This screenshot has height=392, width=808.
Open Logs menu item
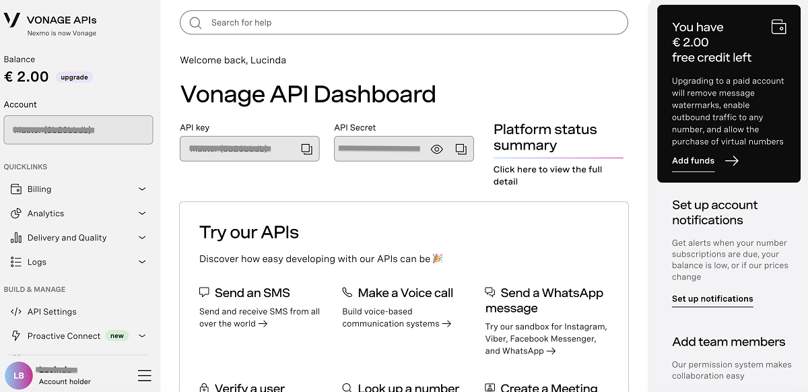pyautogui.click(x=37, y=262)
